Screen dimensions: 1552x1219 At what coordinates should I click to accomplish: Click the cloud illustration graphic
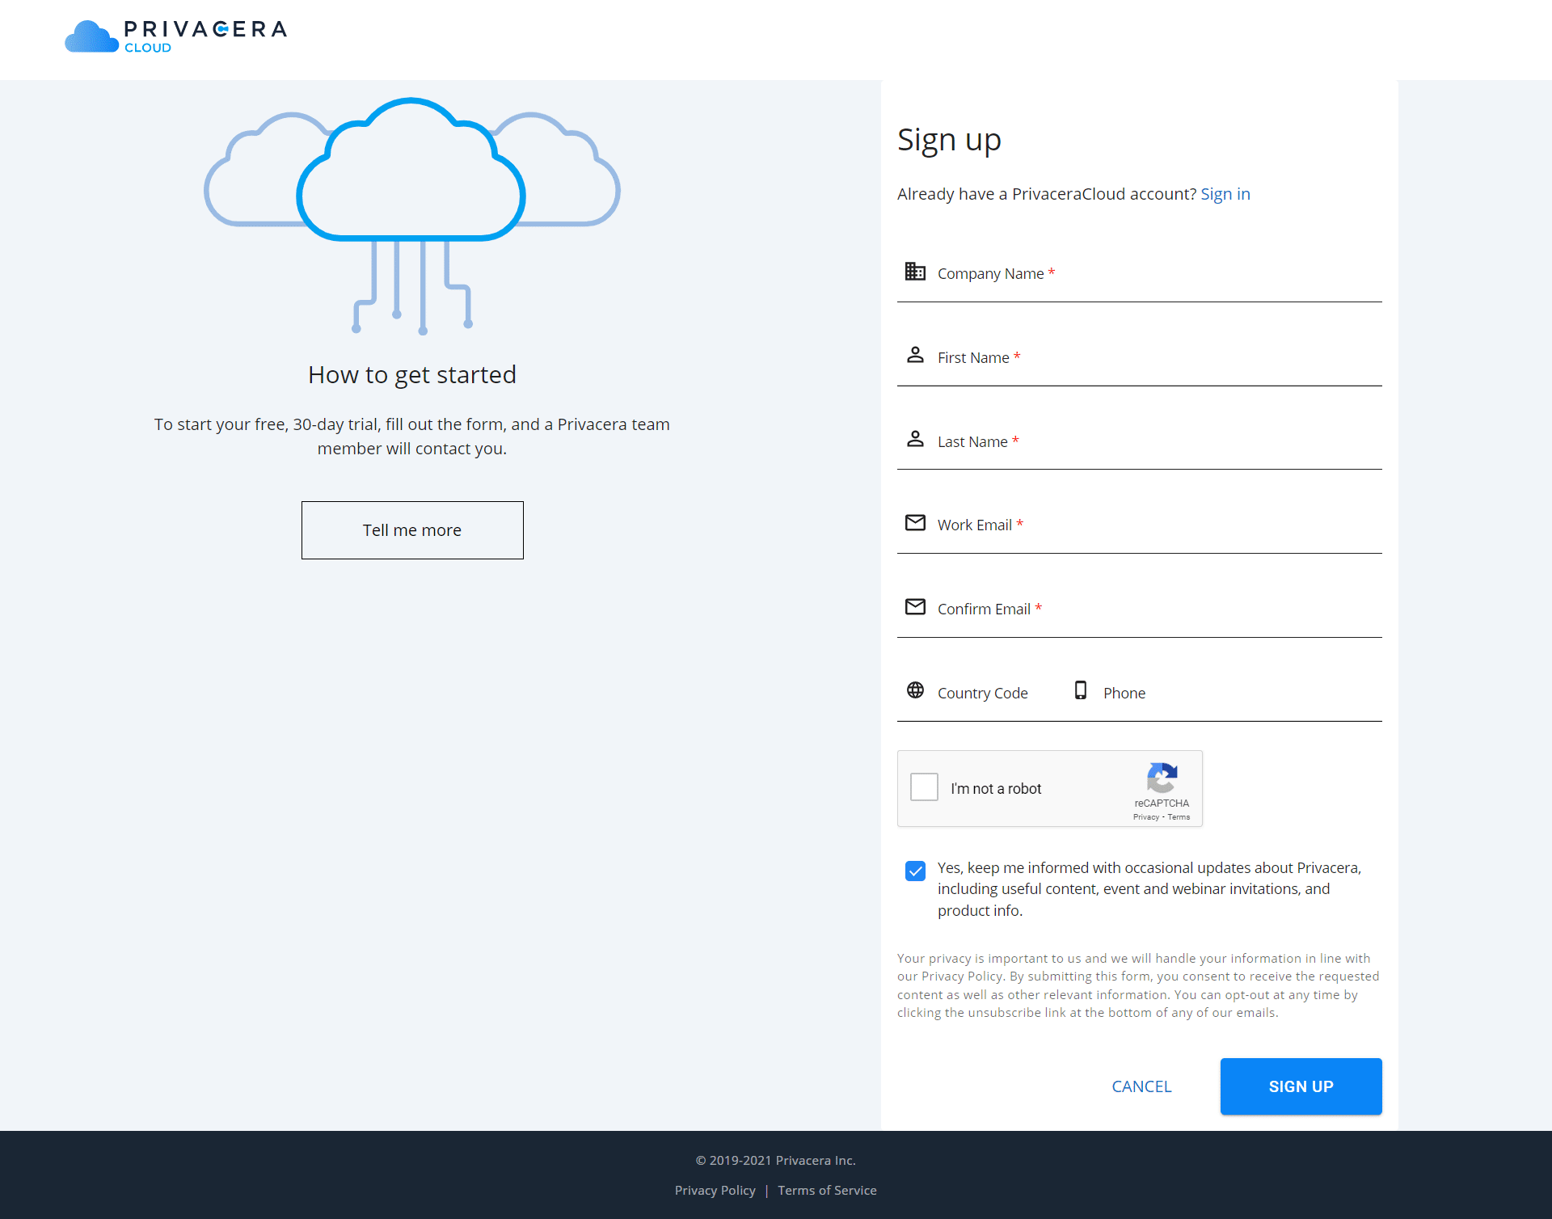coord(412,216)
